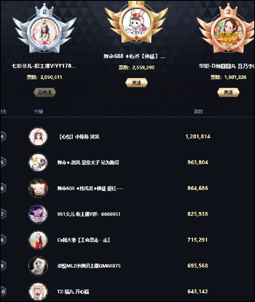255x302 pixels.
Task: Toggle the 已关注 followed button for 七彩菲儿
Action: (x=45, y=92)
